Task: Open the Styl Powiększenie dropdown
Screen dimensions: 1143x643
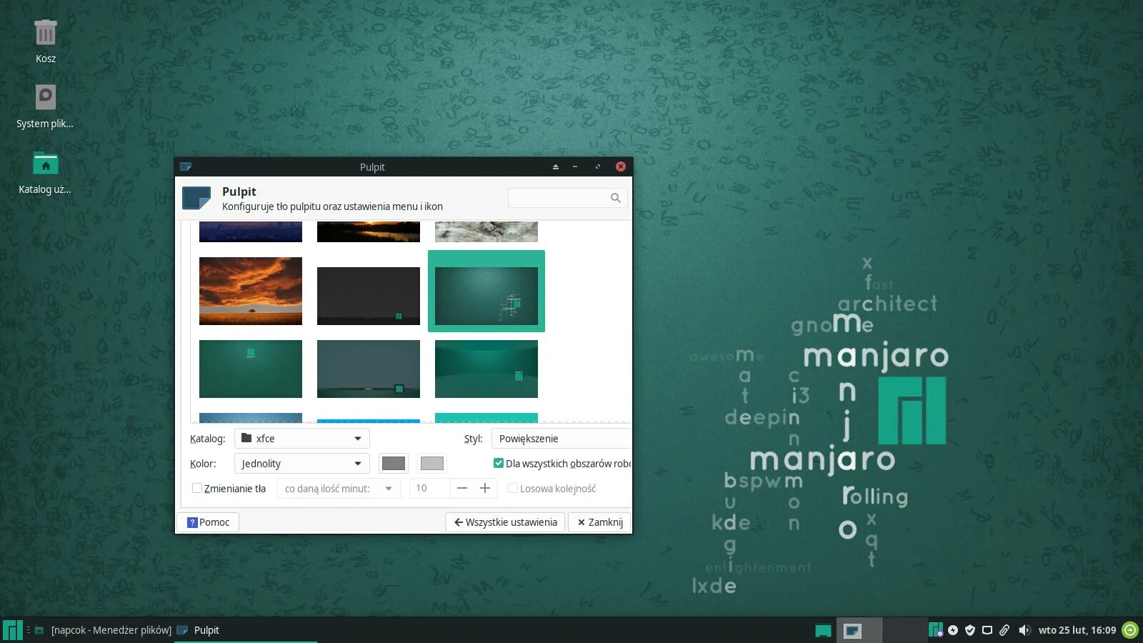Action: [x=561, y=438]
